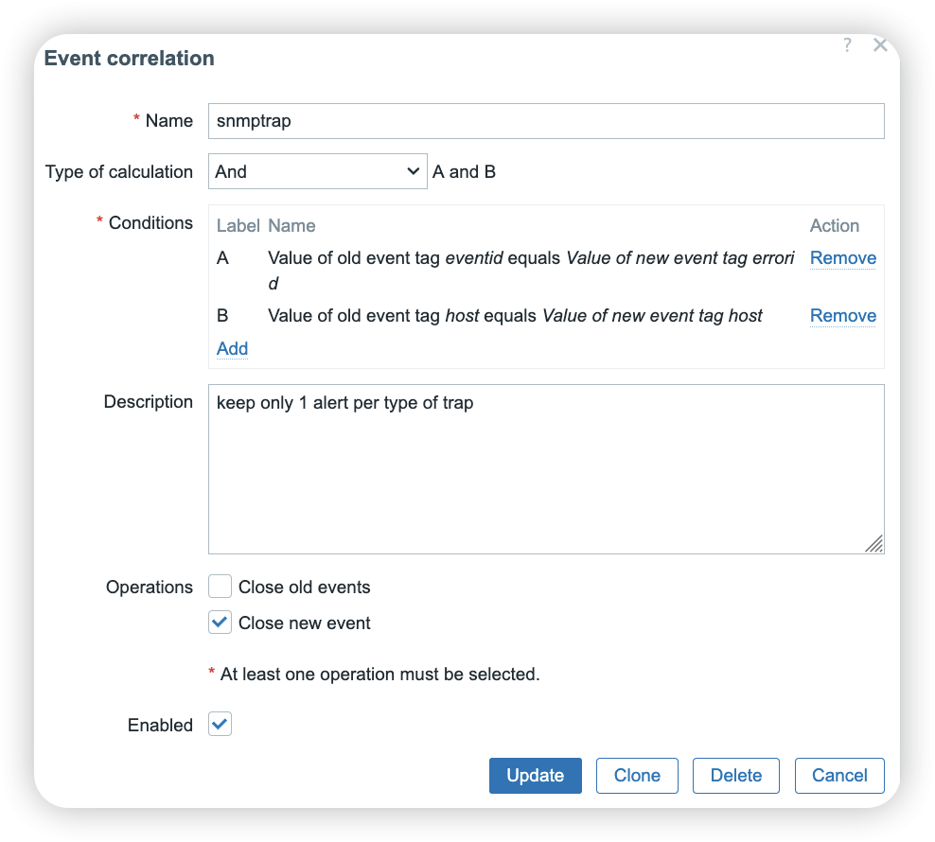Toggle the Enabled checkbox
The width and height of the screenshot is (935, 842).
click(221, 726)
